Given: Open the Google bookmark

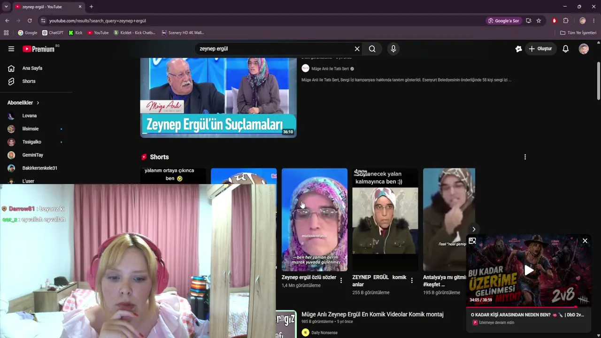Looking at the screenshot, I should 28,33.
